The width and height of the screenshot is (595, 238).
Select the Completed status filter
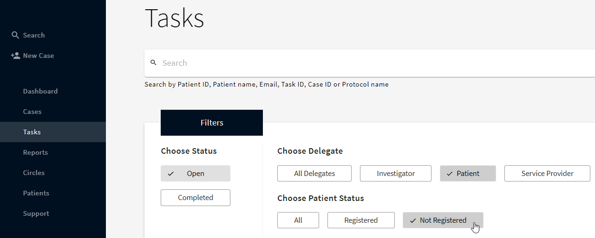click(x=195, y=198)
